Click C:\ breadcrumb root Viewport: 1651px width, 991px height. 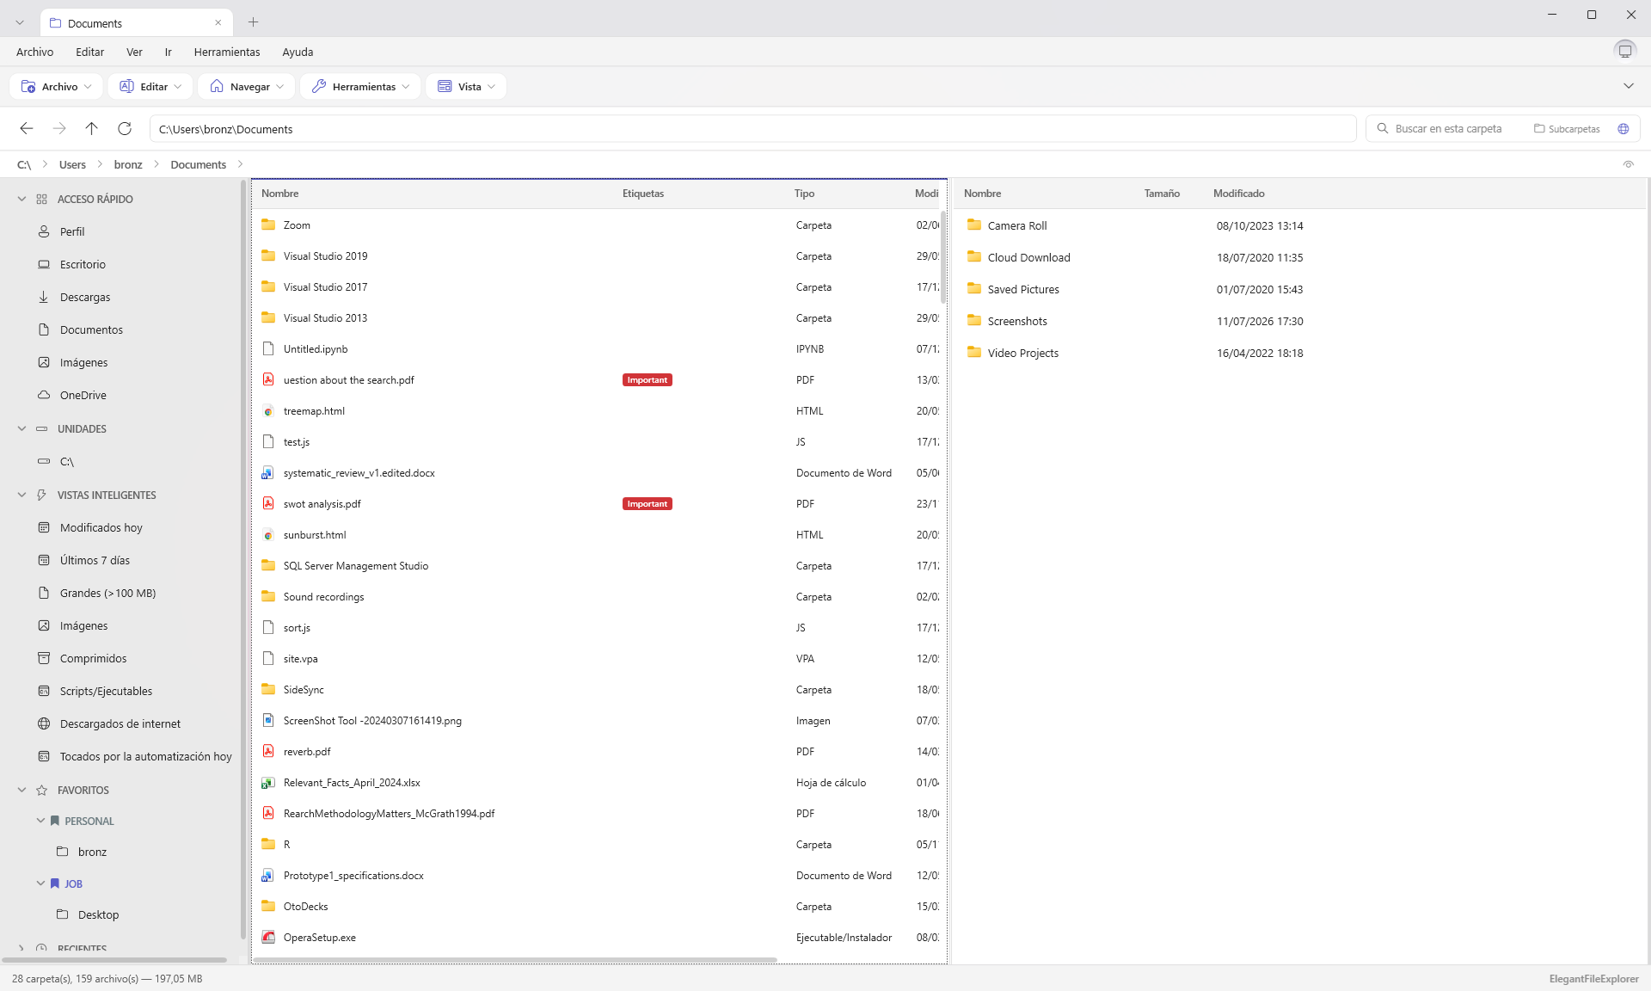coord(24,164)
